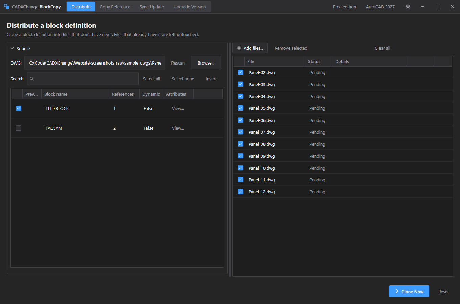View attributes of TITLEBLOCK

178,108
